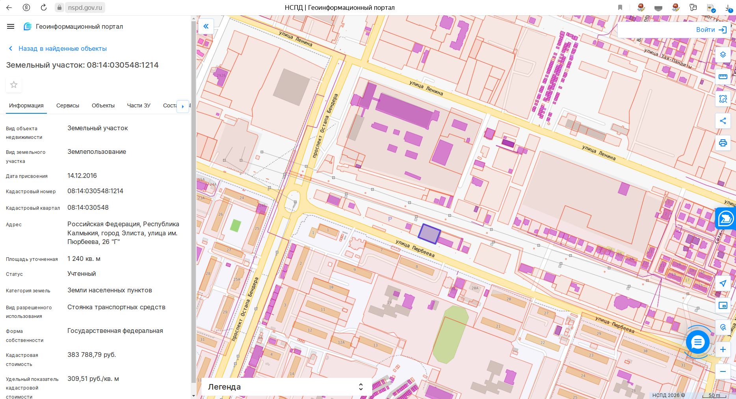Reload the page in browser toolbar

(x=44, y=7)
